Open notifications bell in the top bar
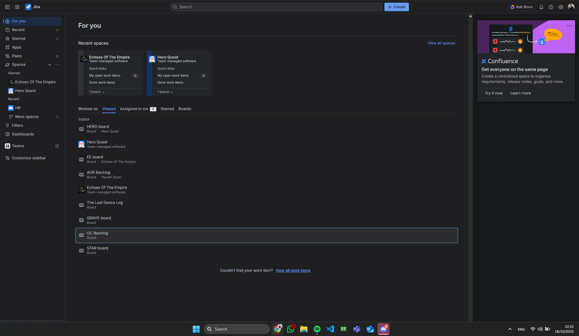Viewport: 579px width, 336px height. point(540,6)
